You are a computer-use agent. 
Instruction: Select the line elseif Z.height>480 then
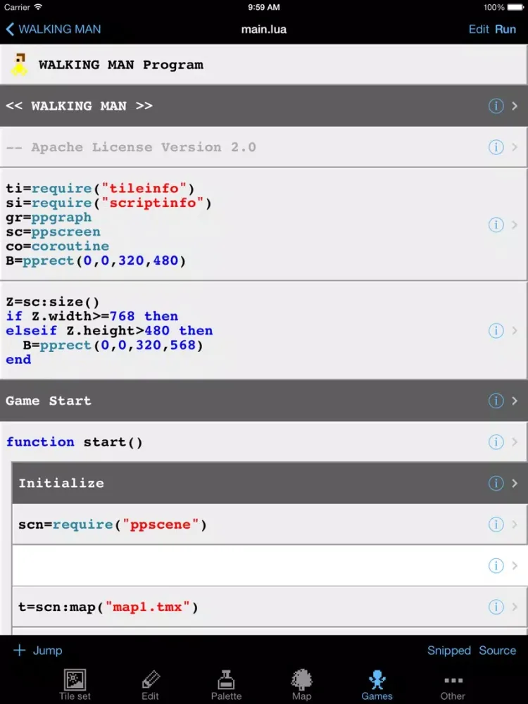point(109,330)
